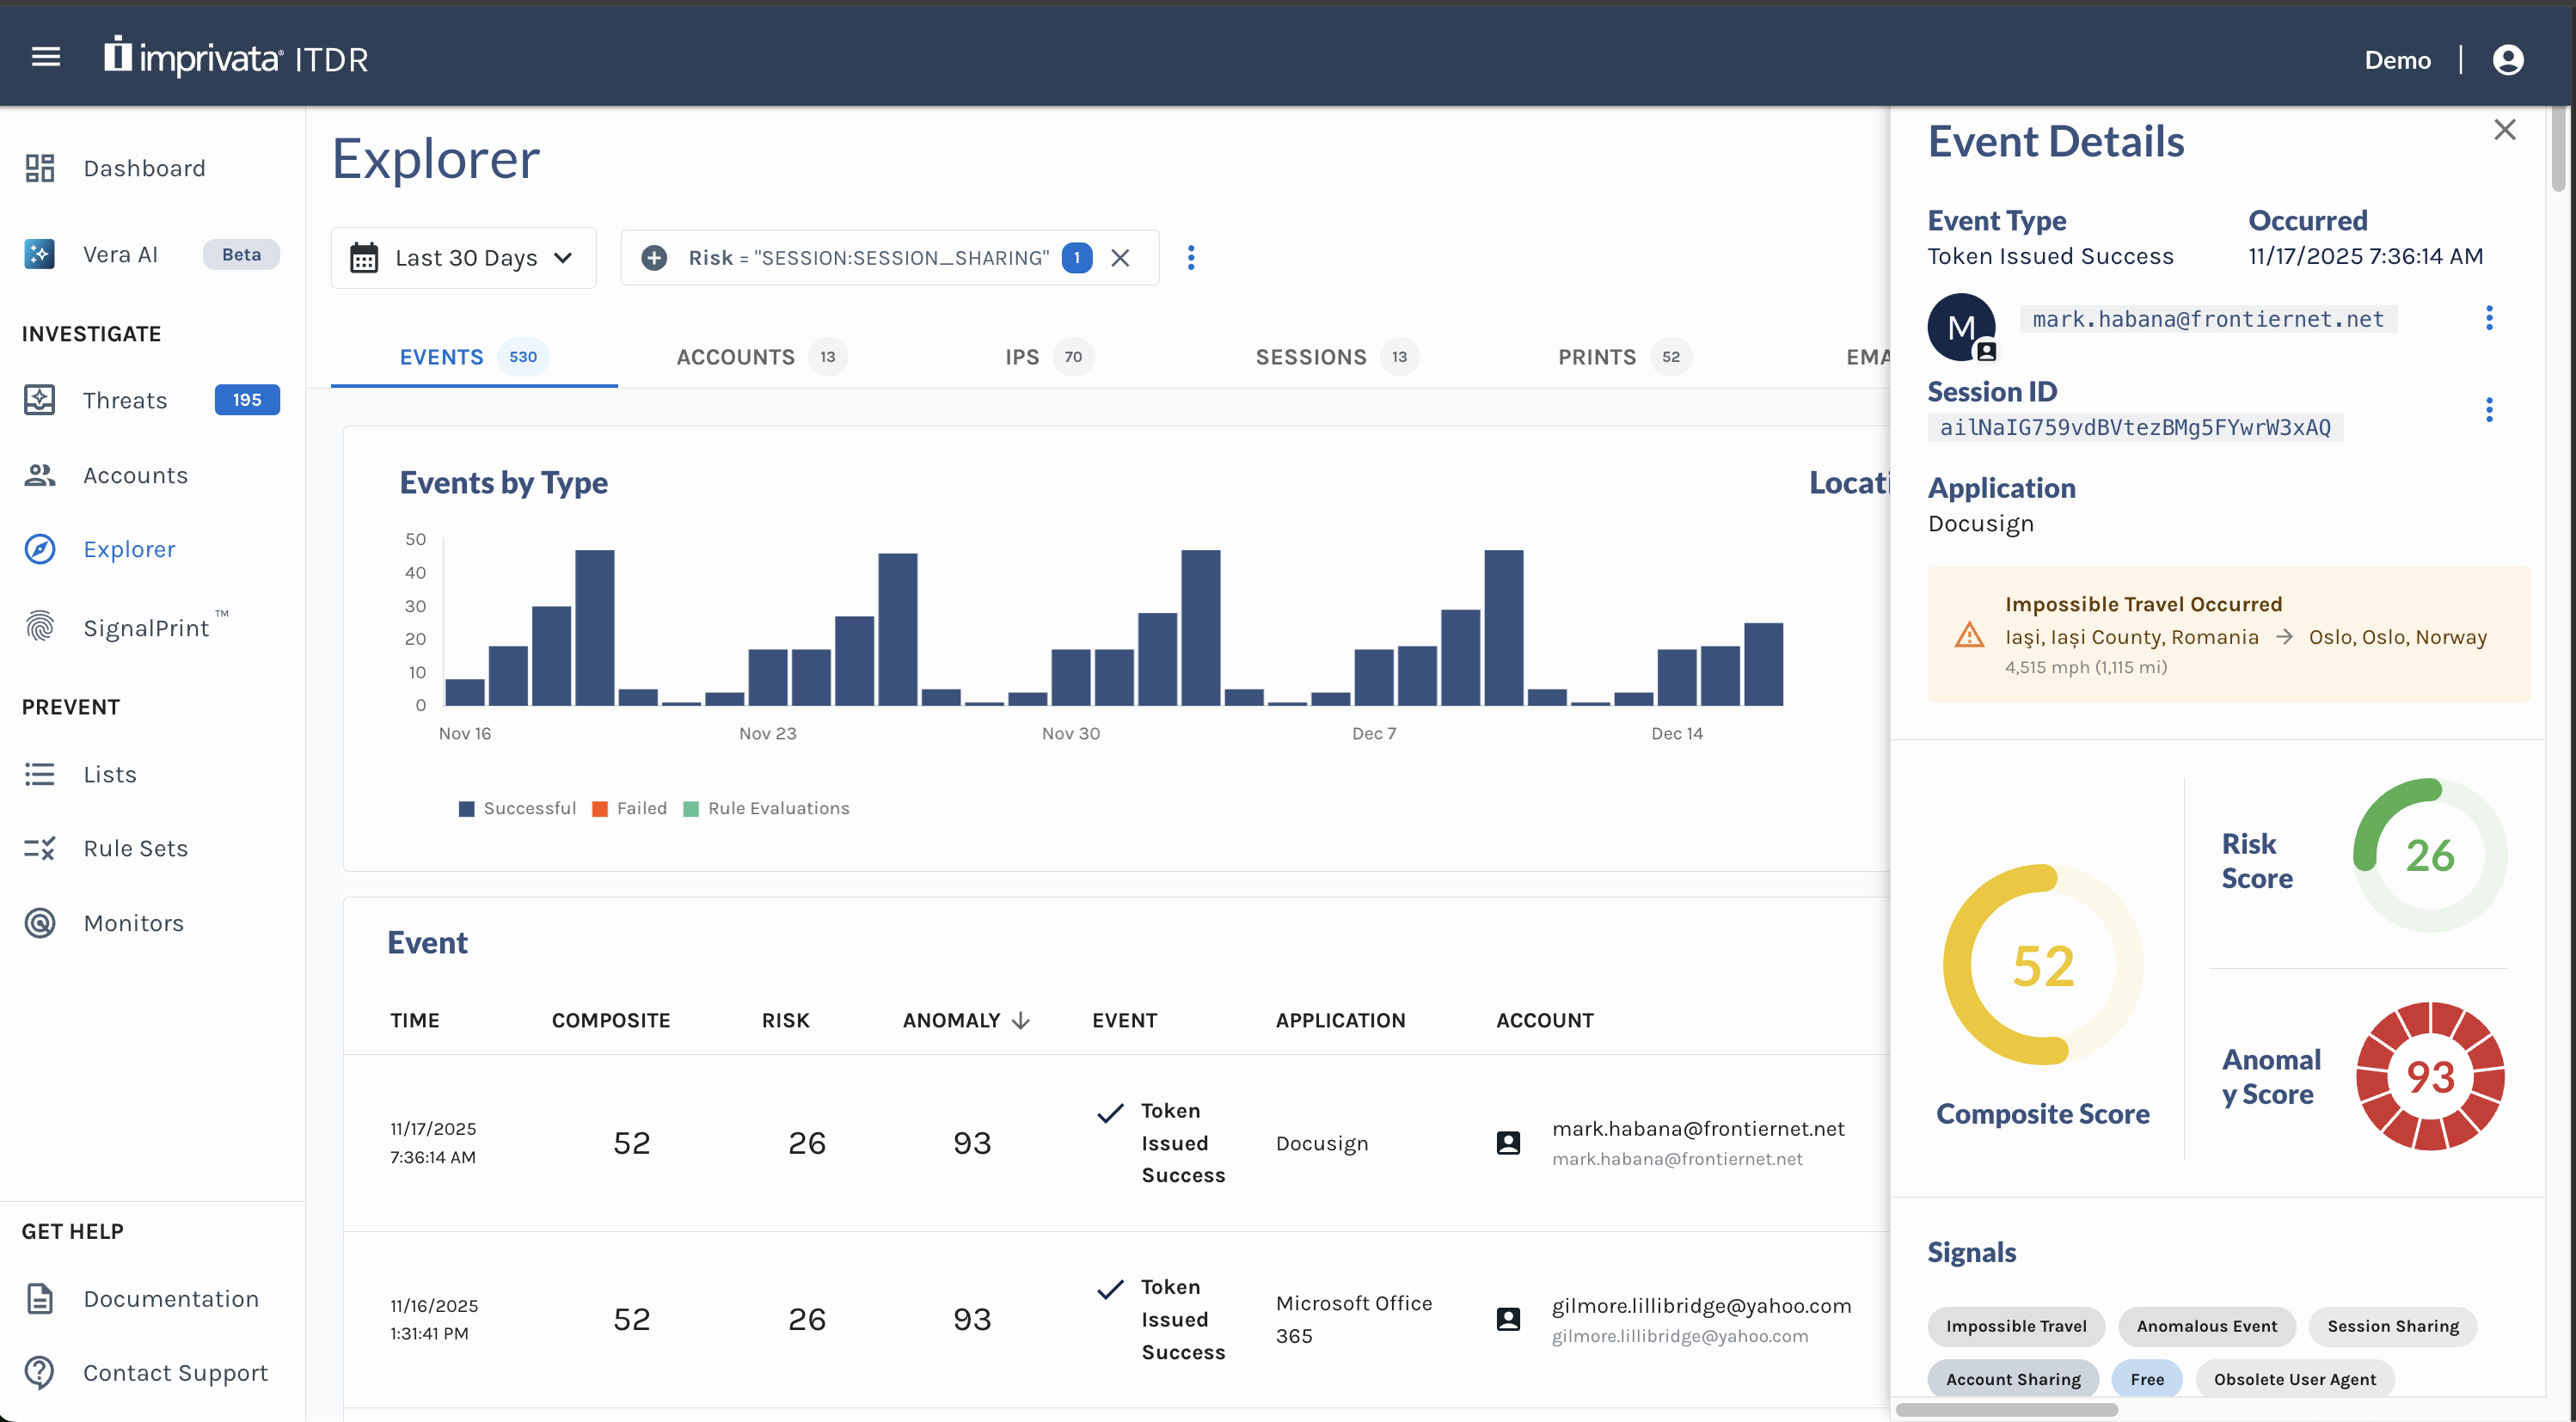Open mark.habana@frontiernet.net account link

click(1697, 1128)
